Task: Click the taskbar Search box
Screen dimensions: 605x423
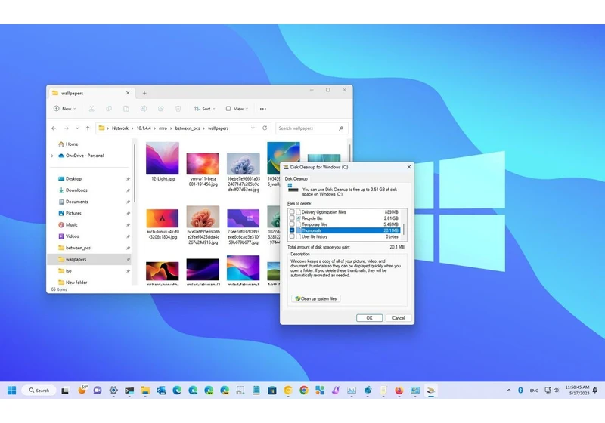Action: (x=39, y=391)
